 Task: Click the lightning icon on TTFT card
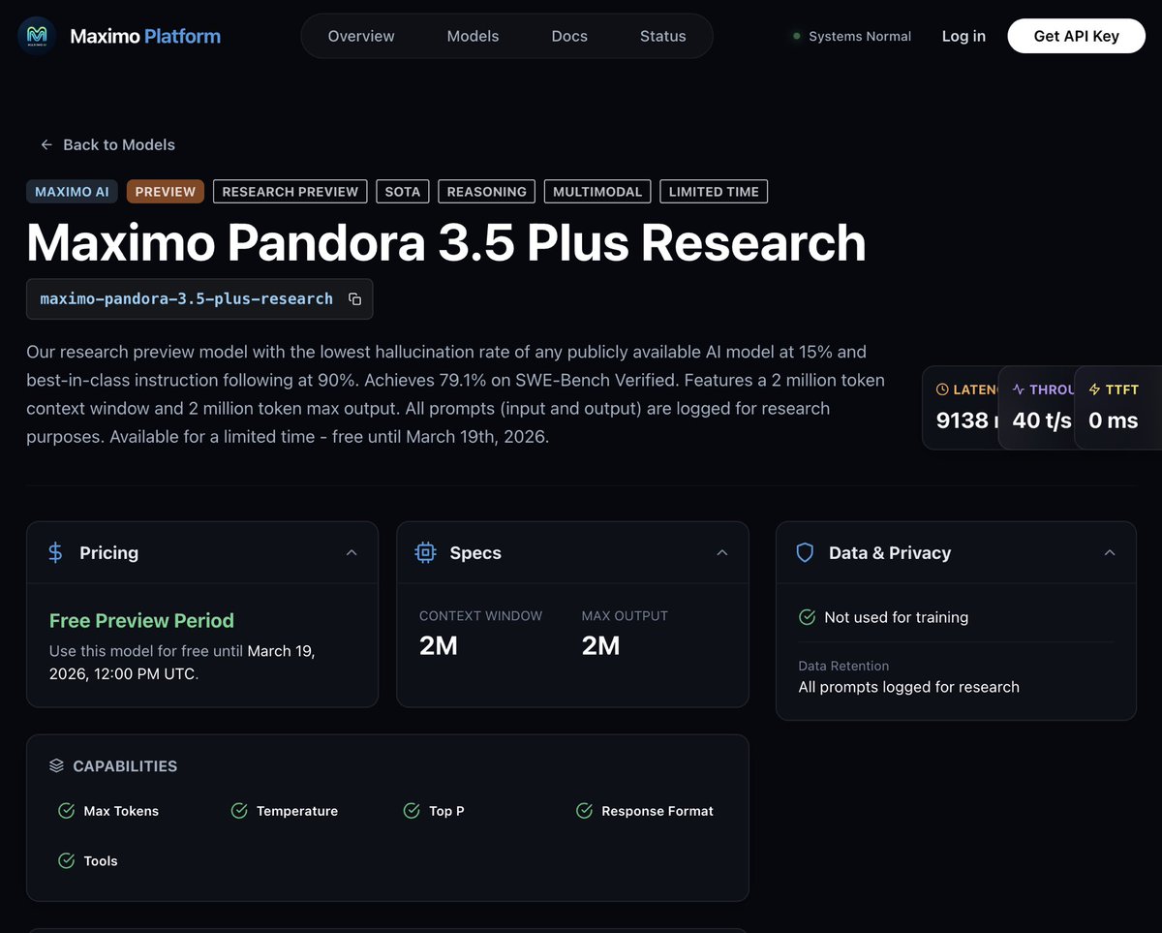click(1095, 389)
